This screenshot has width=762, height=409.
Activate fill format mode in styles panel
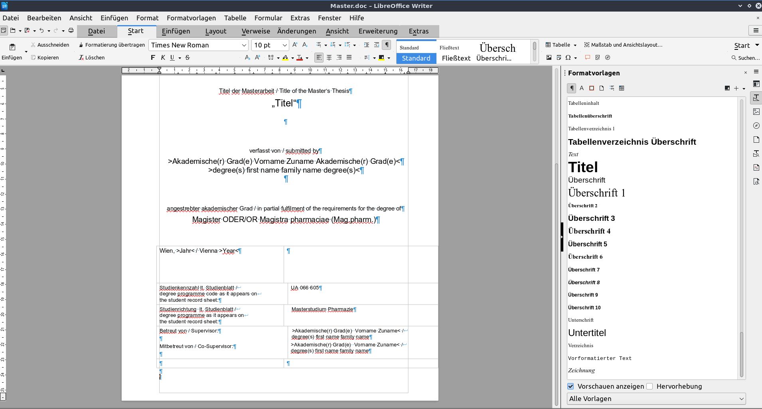727,88
